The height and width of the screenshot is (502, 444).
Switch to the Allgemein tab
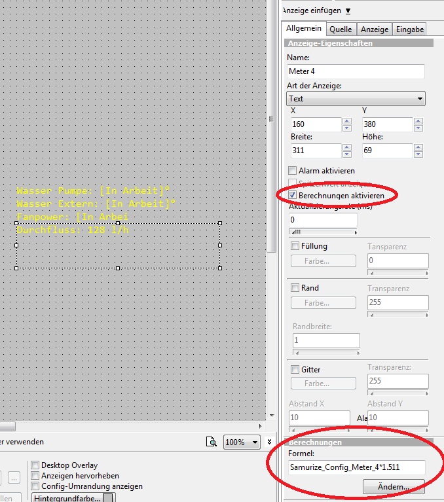click(x=303, y=28)
